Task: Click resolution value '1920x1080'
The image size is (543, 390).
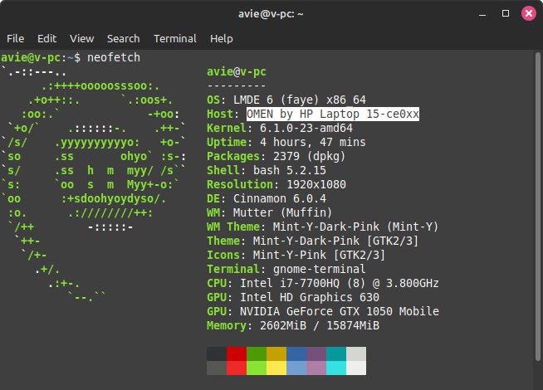Action: (x=316, y=184)
